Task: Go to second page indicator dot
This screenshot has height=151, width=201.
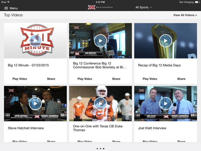Action: coord(100,149)
